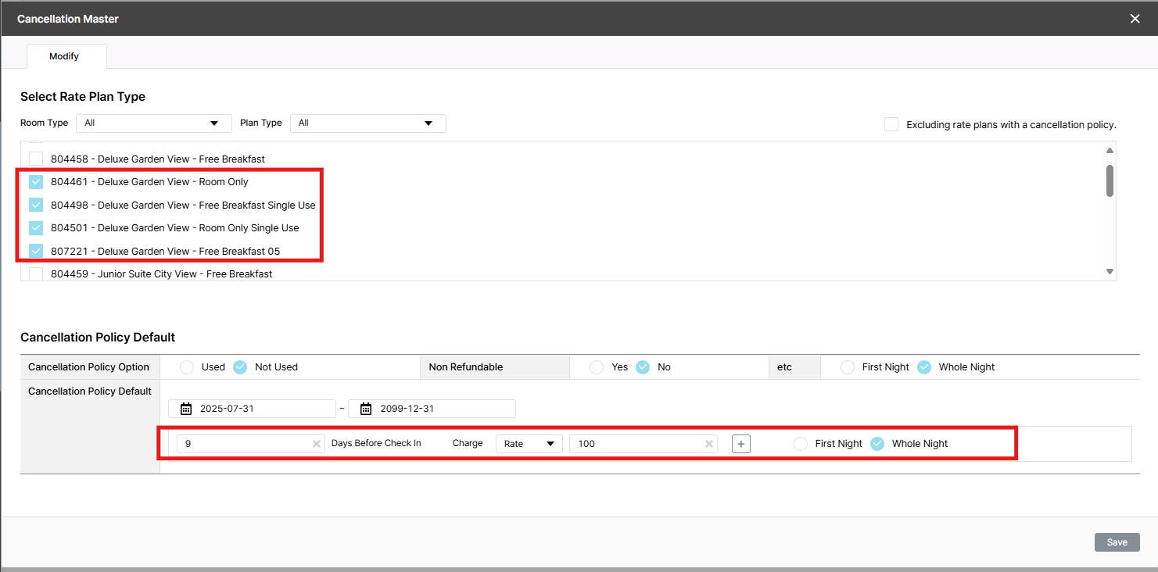1158x572 pixels.
Task: Enable excluding rate plans with cancellation policy
Action: pyautogui.click(x=891, y=124)
